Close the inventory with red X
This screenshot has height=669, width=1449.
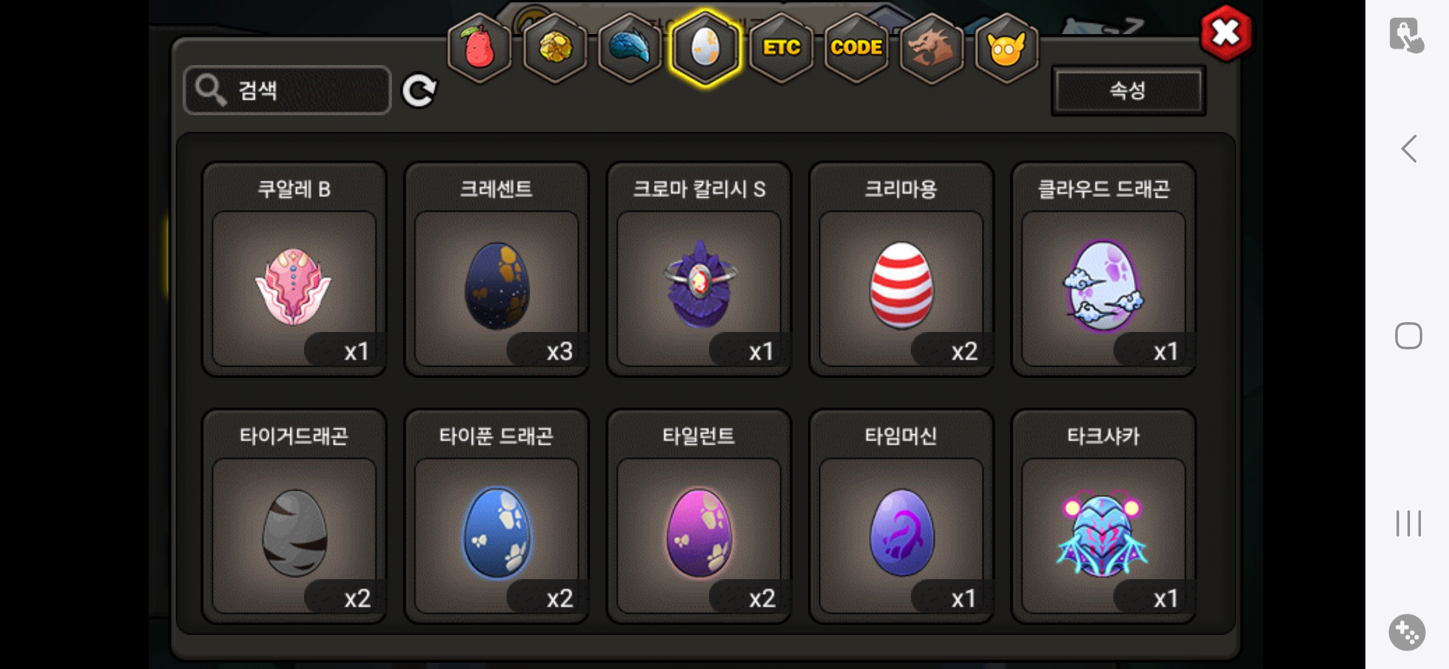pyautogui.click(x=1225, y=33)
